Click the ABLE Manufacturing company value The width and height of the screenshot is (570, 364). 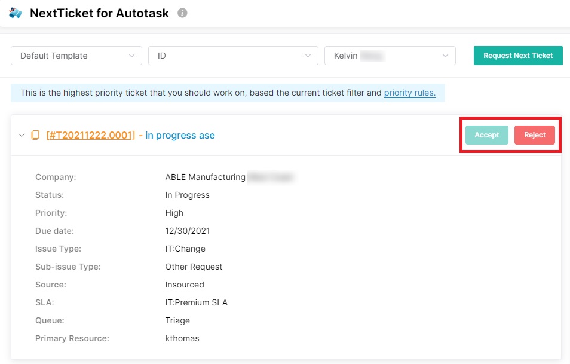pos(205,177)
